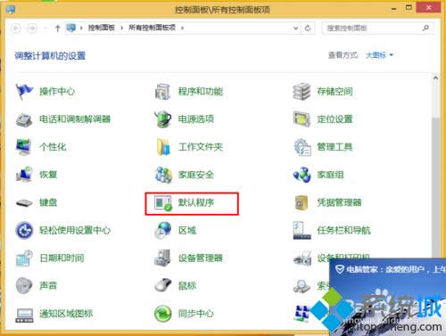The width and height of the screenshot is (446, 336).
Task: Click the control panel icon in address bar
Action: (x=71, y=29)
